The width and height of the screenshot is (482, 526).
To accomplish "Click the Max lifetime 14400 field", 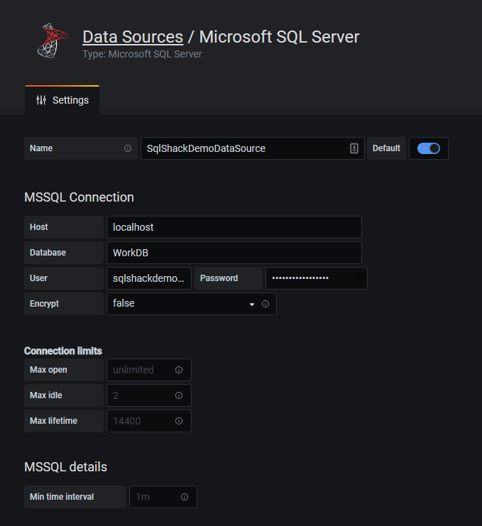I will coord(141,421).
